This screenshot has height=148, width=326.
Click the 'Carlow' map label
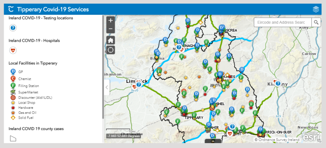click(309, 54)
